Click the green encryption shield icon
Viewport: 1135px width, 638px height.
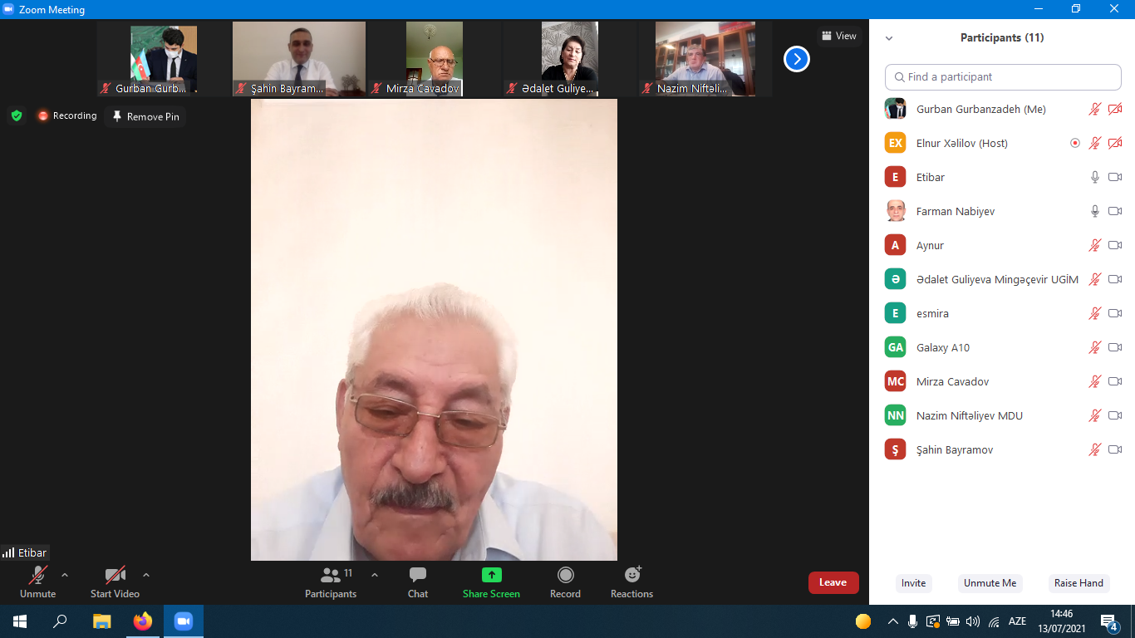coord(17,115)
